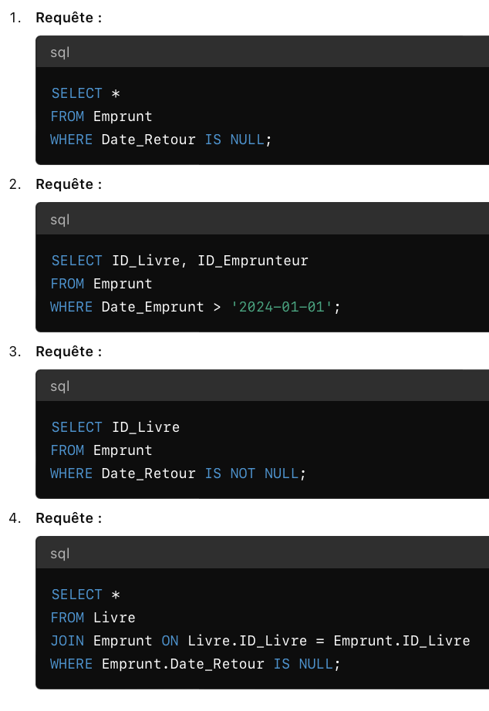Click the sql label in query 1's code header

click(60, 52)
